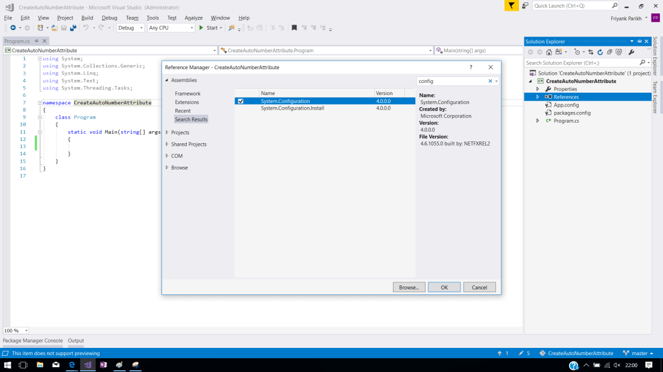Expand the Projects section in Reference Manager
663x372 pixels.
coord(167,132)
